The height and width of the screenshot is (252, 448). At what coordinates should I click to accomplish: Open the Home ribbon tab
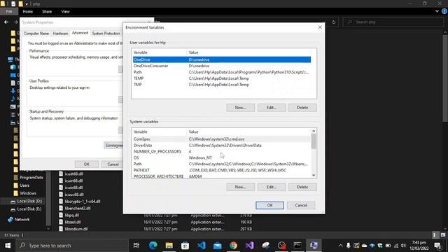tap(28, 11)
